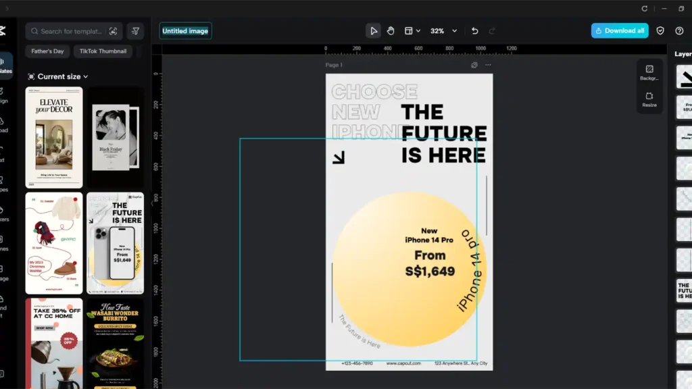Choose The Future Is Here iPhone template
The width and height of the screenshot is (692, 389).
tap(115, 243)
